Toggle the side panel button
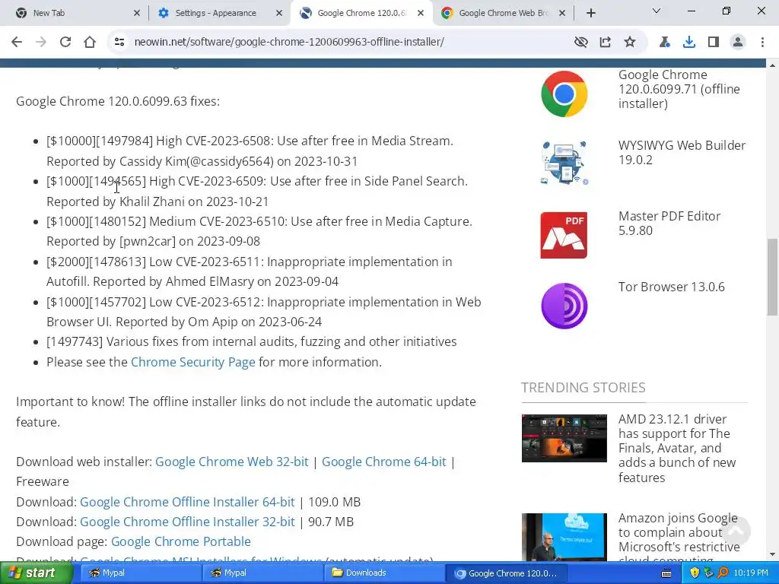This screenshot has width=779, height=584. click(714, 42)
